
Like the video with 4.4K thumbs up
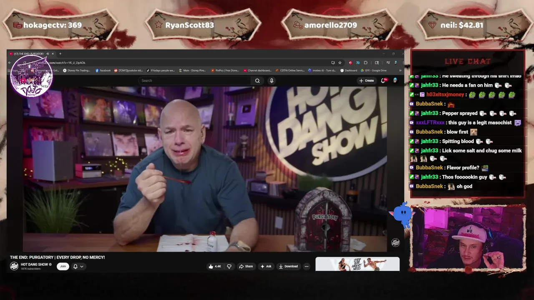click(x=216, y=266)
